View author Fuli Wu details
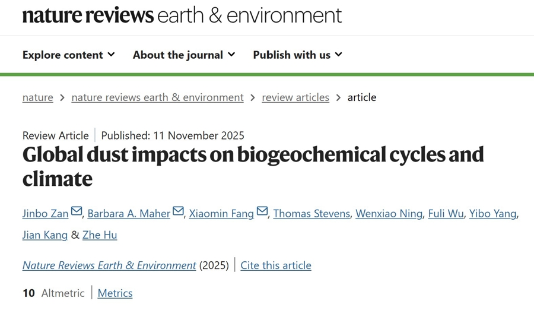 coord(446,214)
